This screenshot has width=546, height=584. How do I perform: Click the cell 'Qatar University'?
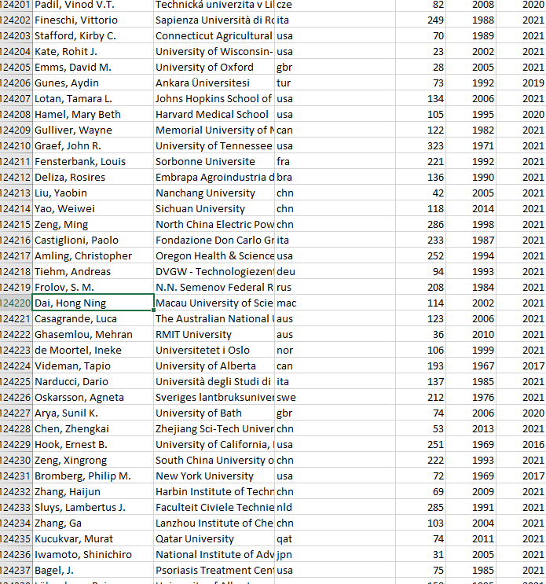[x=214, y=538]
